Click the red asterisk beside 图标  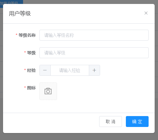point(25,87)
